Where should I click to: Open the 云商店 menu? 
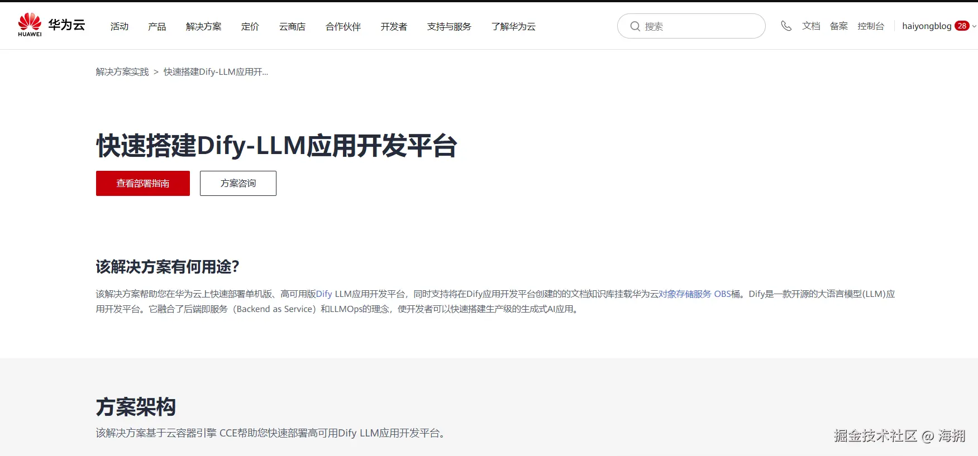[x=293, y=26]
